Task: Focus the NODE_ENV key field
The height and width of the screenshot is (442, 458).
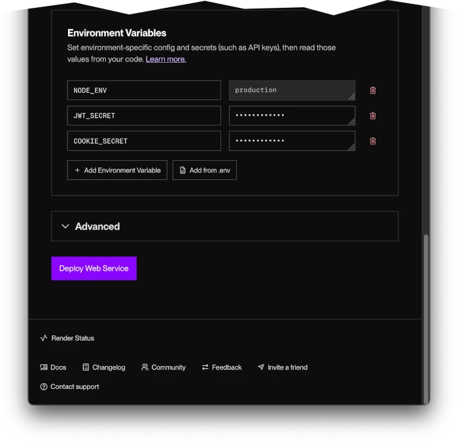Action: (x=144, y=90)
